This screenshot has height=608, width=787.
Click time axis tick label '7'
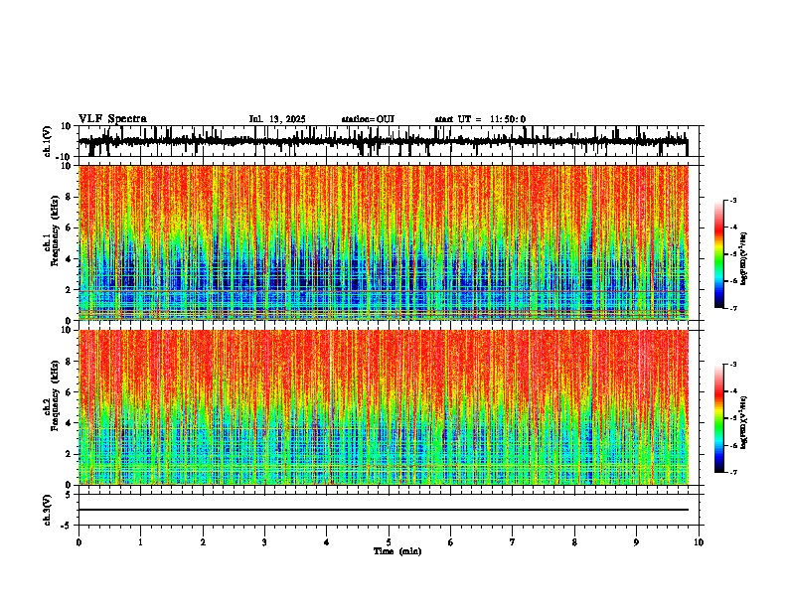click(513, 542)
